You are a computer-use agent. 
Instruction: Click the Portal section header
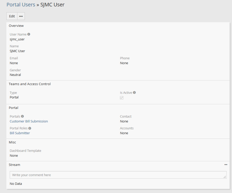pyautogui.click(x=14, y=108)
